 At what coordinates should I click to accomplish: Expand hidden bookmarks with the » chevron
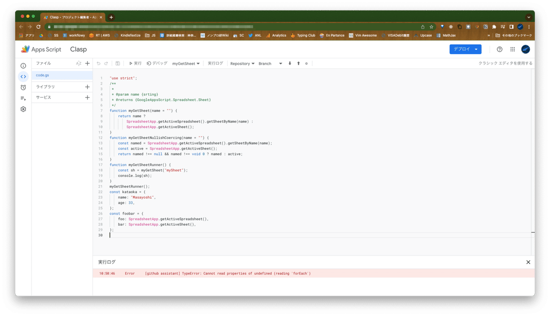(489, 35)
